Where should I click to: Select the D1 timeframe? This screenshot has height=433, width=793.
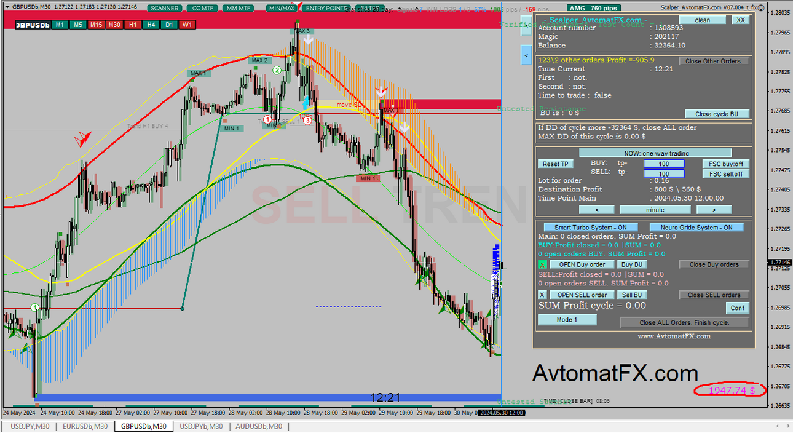[x=169, y=25]
